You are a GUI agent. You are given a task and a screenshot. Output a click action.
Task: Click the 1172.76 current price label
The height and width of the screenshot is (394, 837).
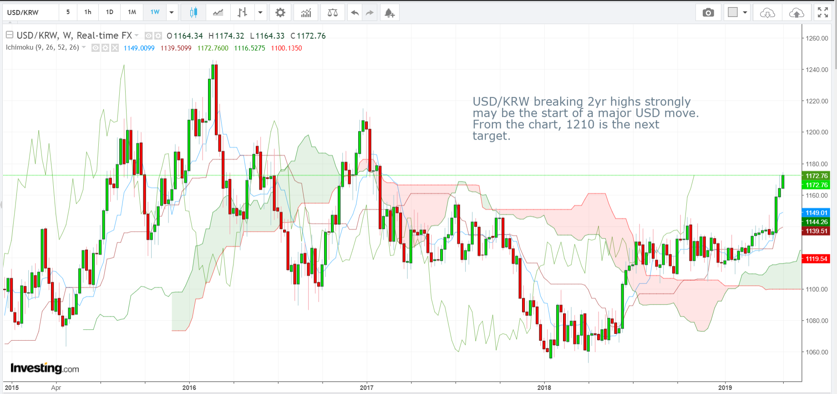pyautogui.click(x=817, y=176)
